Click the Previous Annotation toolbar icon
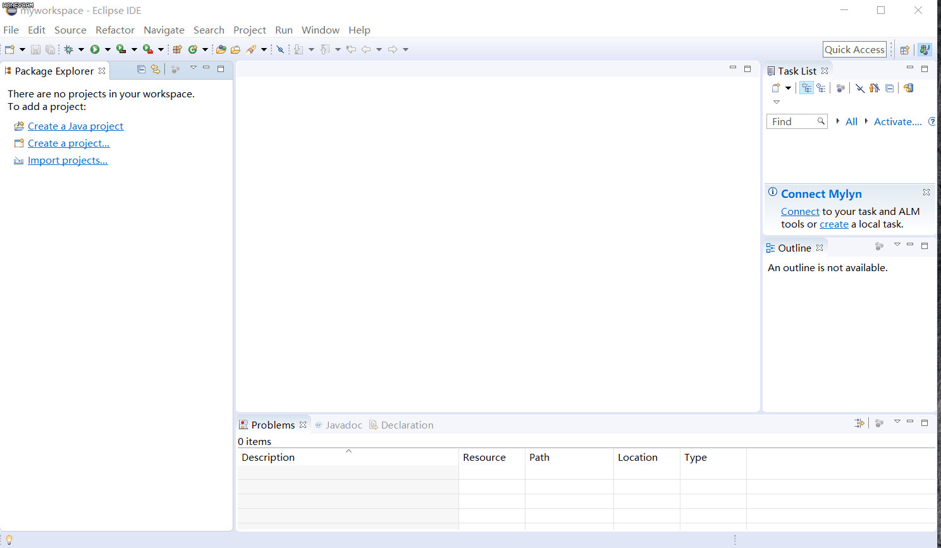 click(x=325, y=49)
